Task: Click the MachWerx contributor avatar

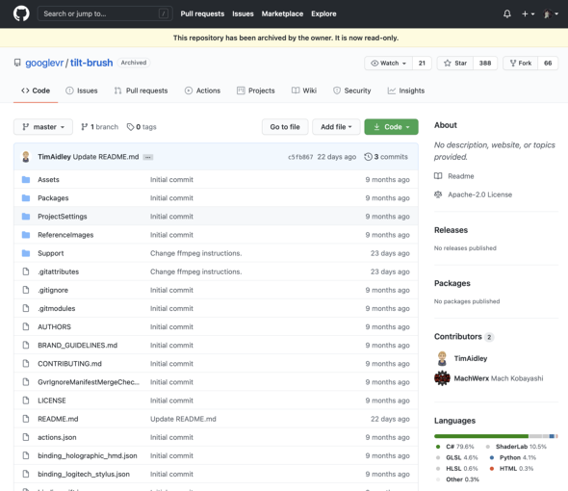Action: pos(442,378)
